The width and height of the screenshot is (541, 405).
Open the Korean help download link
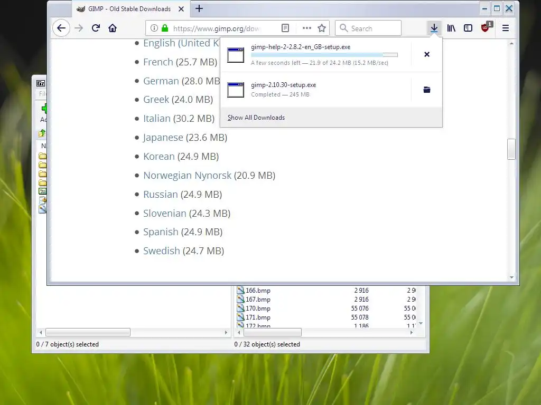click(x=158, y=156)
